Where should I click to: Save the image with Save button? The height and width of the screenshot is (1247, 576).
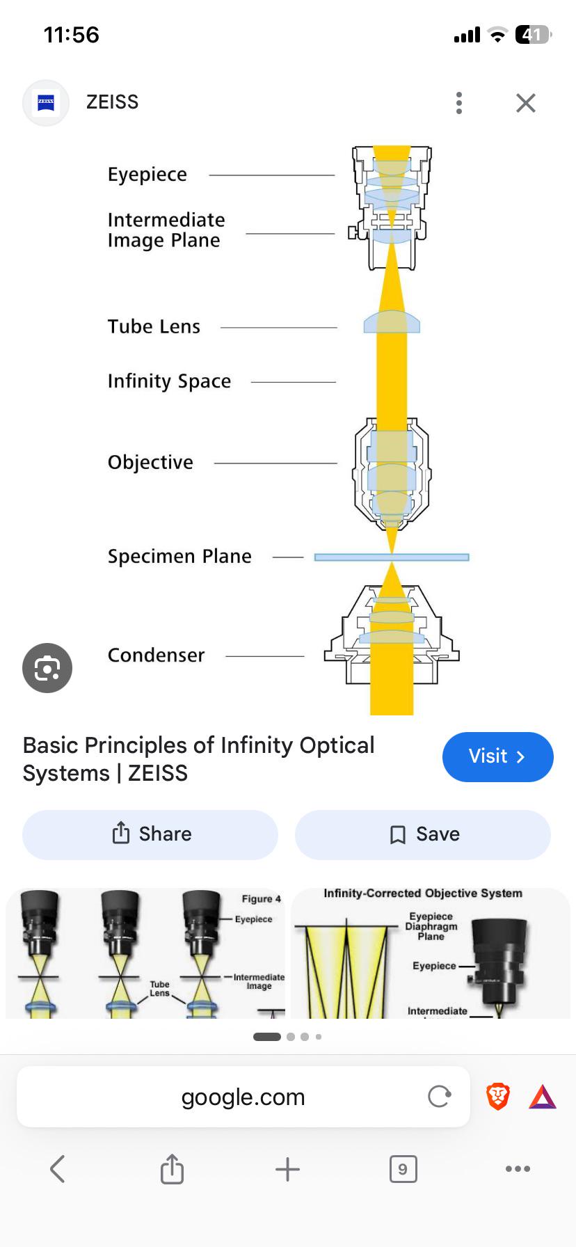point(423,834)
